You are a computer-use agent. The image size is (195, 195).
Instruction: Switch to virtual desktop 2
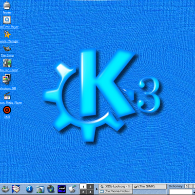coord(83,192)
